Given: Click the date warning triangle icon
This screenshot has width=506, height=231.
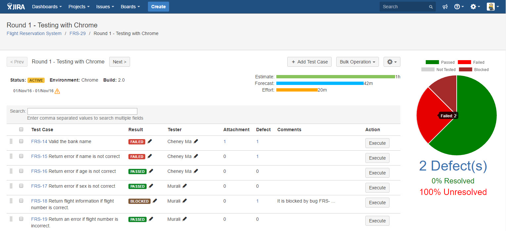Looking at the screenshot, I should [x=57, y=91].
